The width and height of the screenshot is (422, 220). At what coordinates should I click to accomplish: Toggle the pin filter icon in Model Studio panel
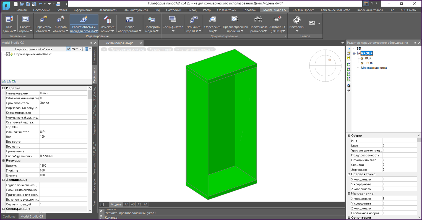click(68, 49)
